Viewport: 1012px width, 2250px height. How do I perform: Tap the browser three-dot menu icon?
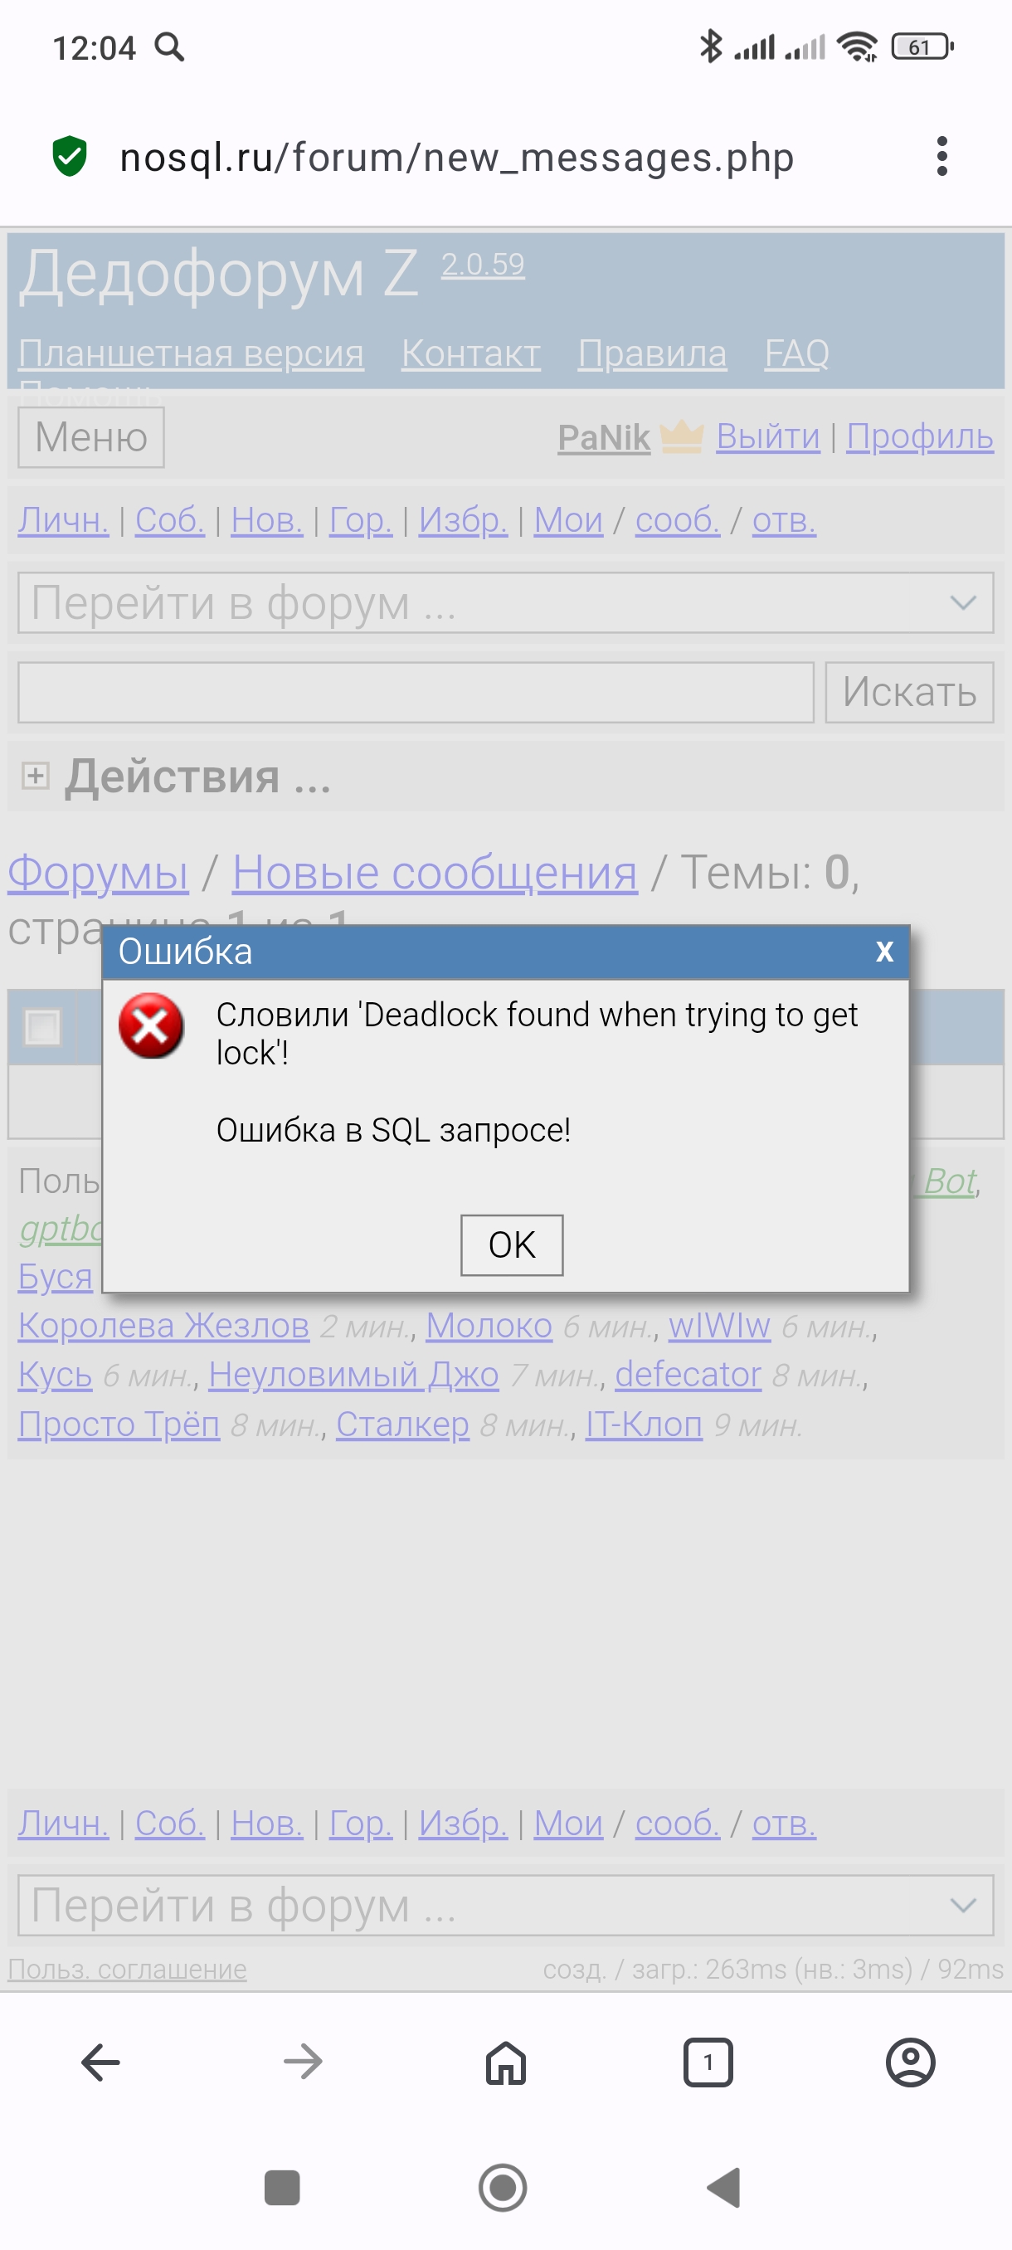click(x=941, y=158)
